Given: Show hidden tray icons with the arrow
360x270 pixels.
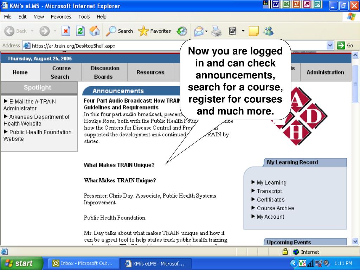Looking at the screenshot, I should click(294, 263).
